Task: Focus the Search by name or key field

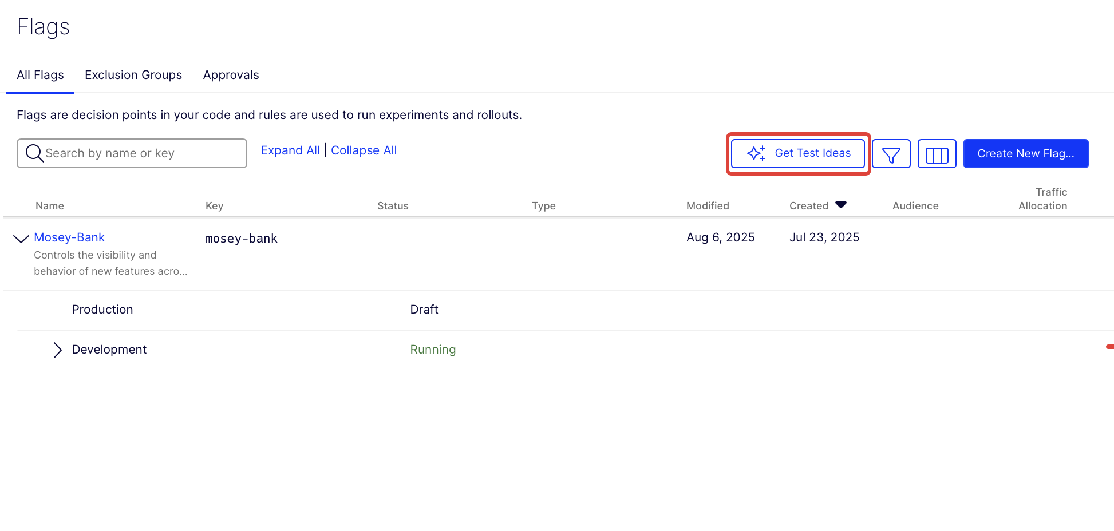Action: [x=143, y=153]
